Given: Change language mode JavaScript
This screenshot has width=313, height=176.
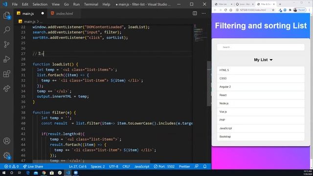Looking at the screenshot, I should click(x=142, y=166).
